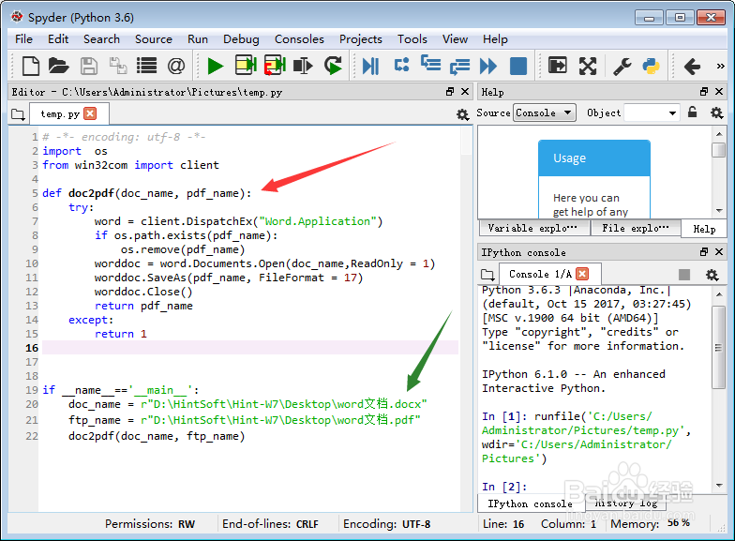Click the console scrollbar down arrow

pos(718,486)
